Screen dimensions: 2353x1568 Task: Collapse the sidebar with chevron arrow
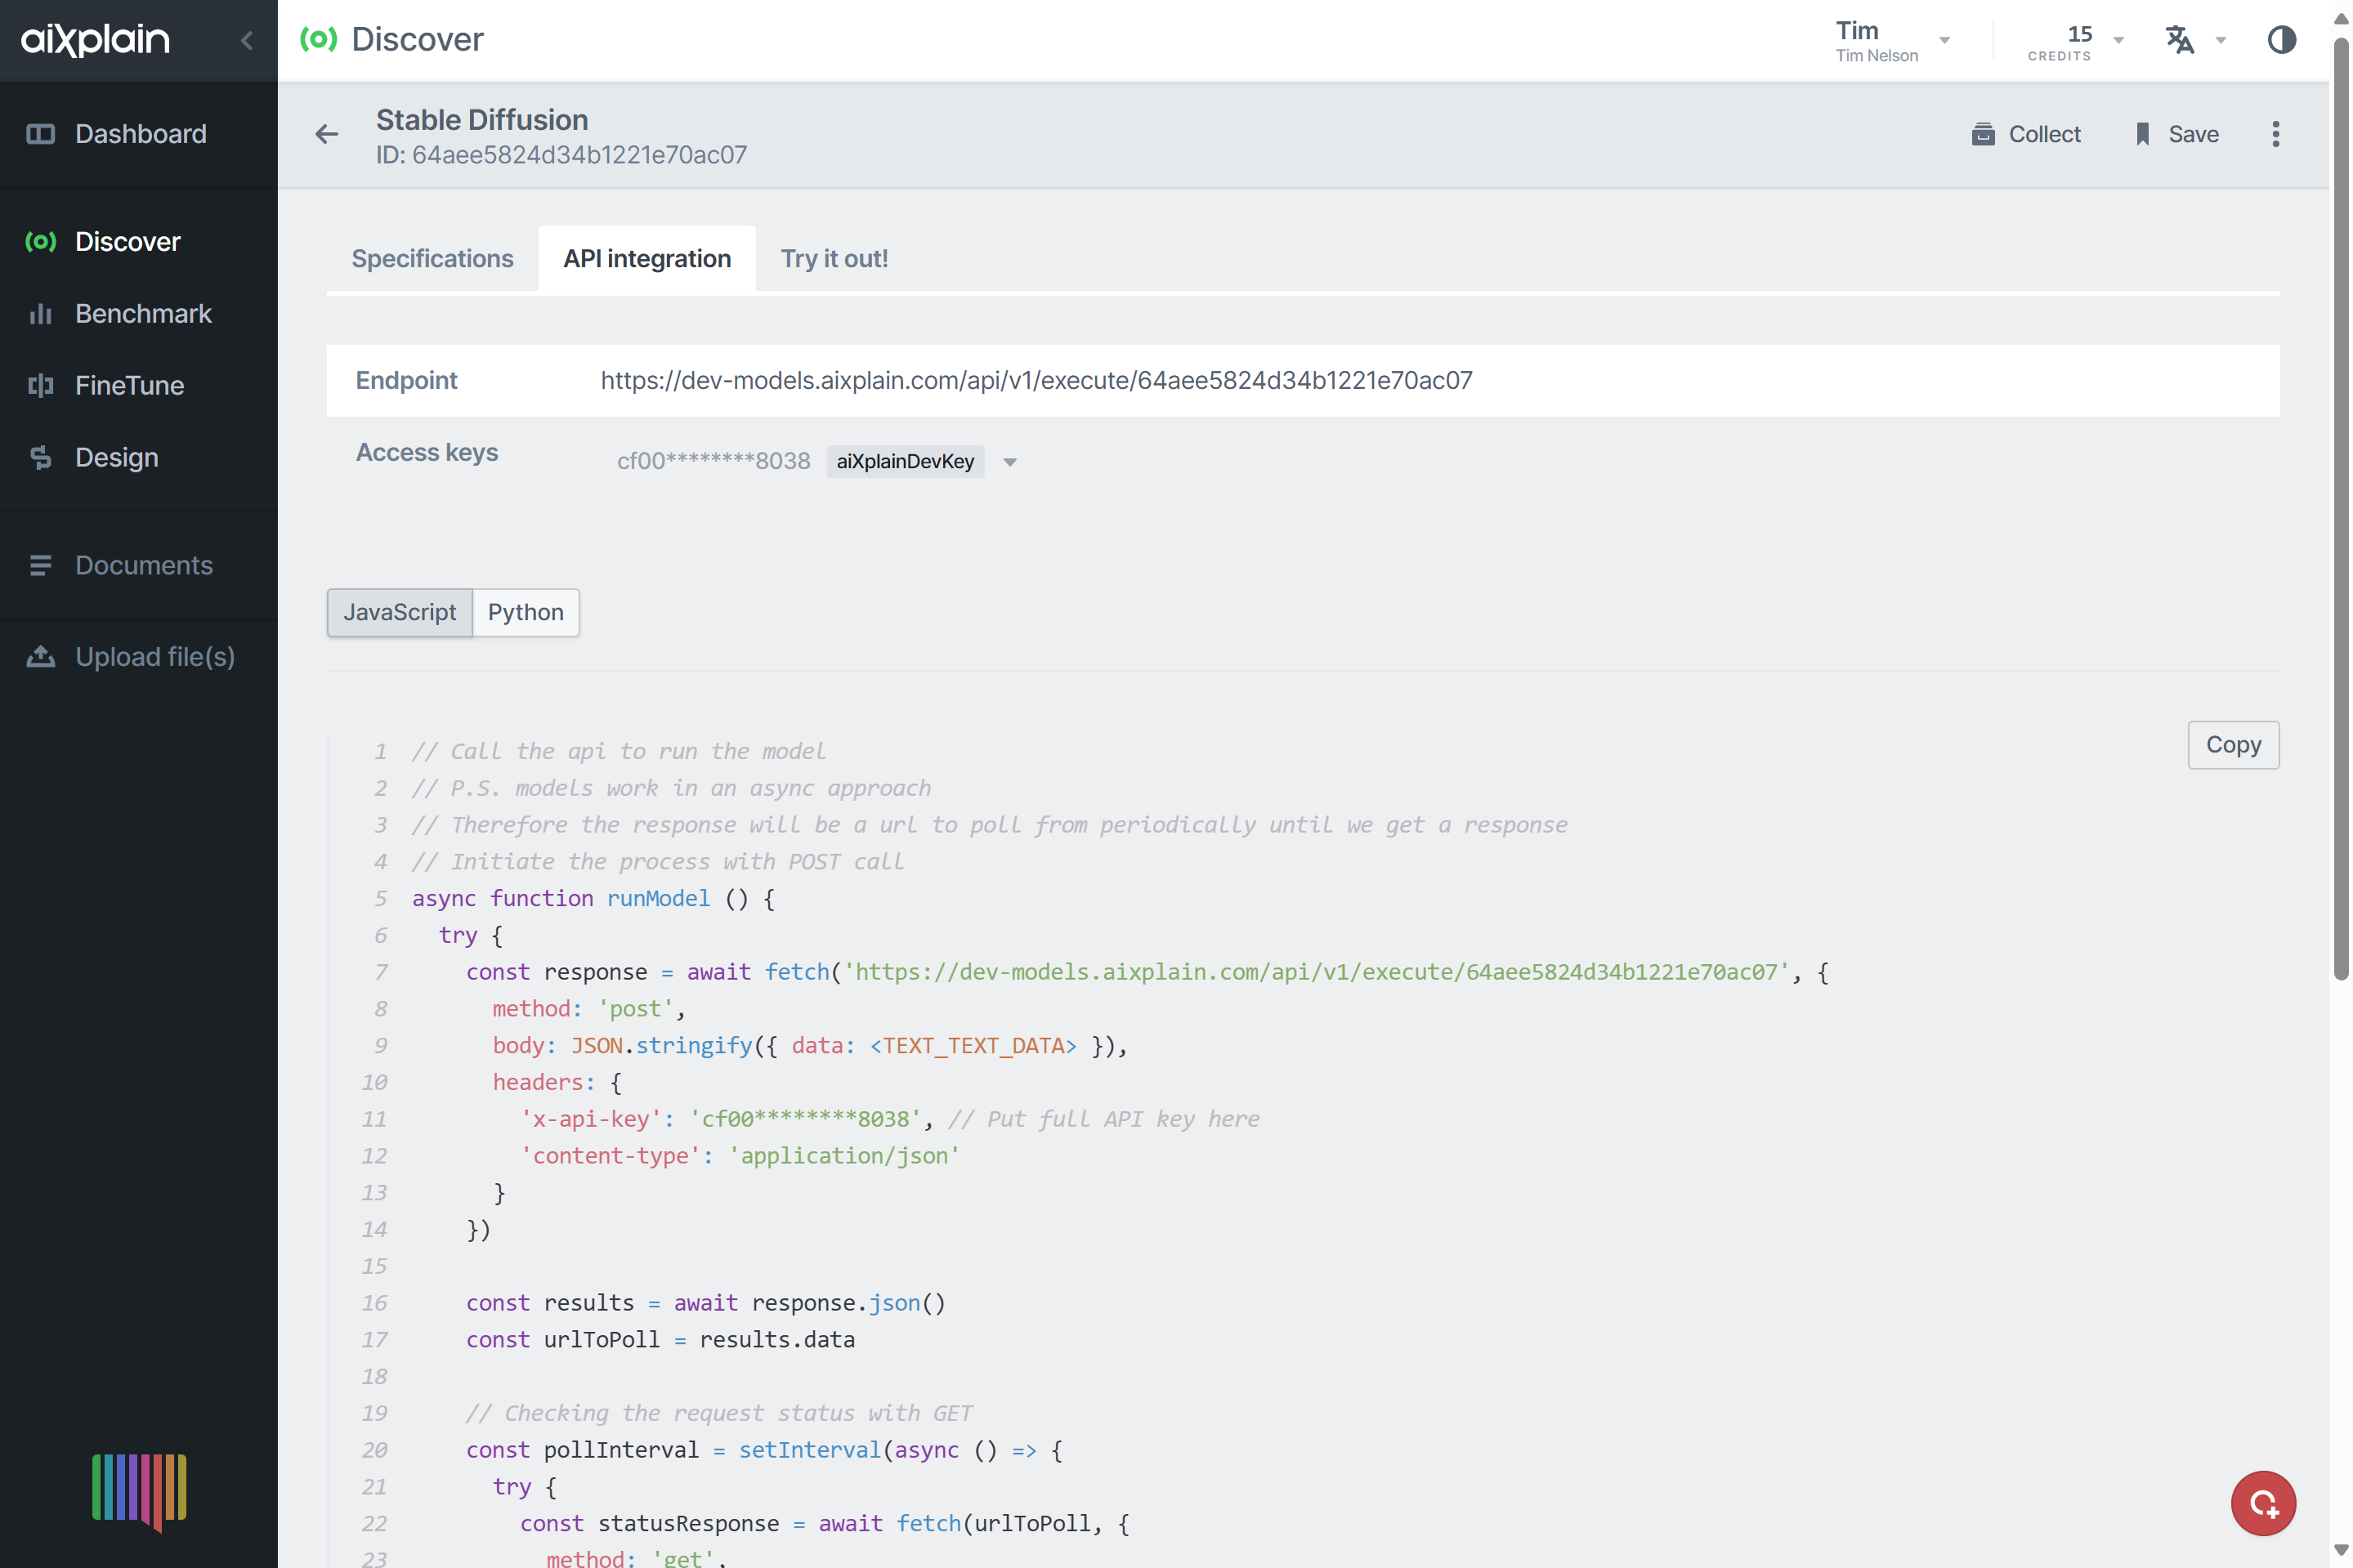tap(247, 40)
